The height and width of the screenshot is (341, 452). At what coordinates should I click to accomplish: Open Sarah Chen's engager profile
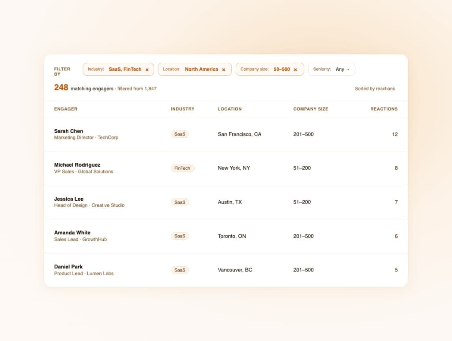tap(68, 131)
